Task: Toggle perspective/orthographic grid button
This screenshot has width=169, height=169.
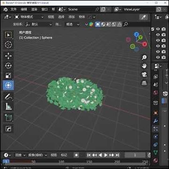Action: (144, 83)
